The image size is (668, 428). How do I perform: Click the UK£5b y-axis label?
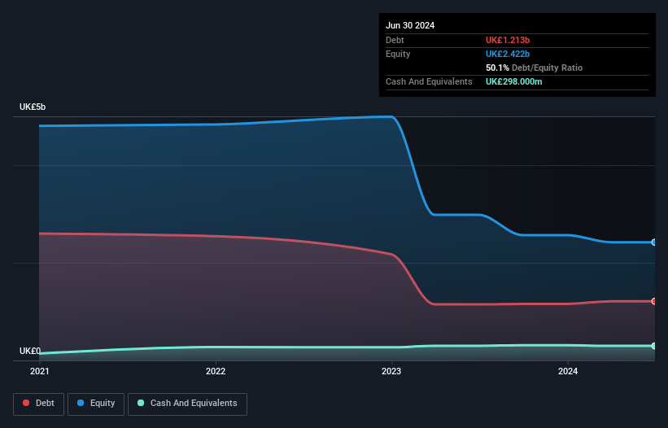[33, 107]
